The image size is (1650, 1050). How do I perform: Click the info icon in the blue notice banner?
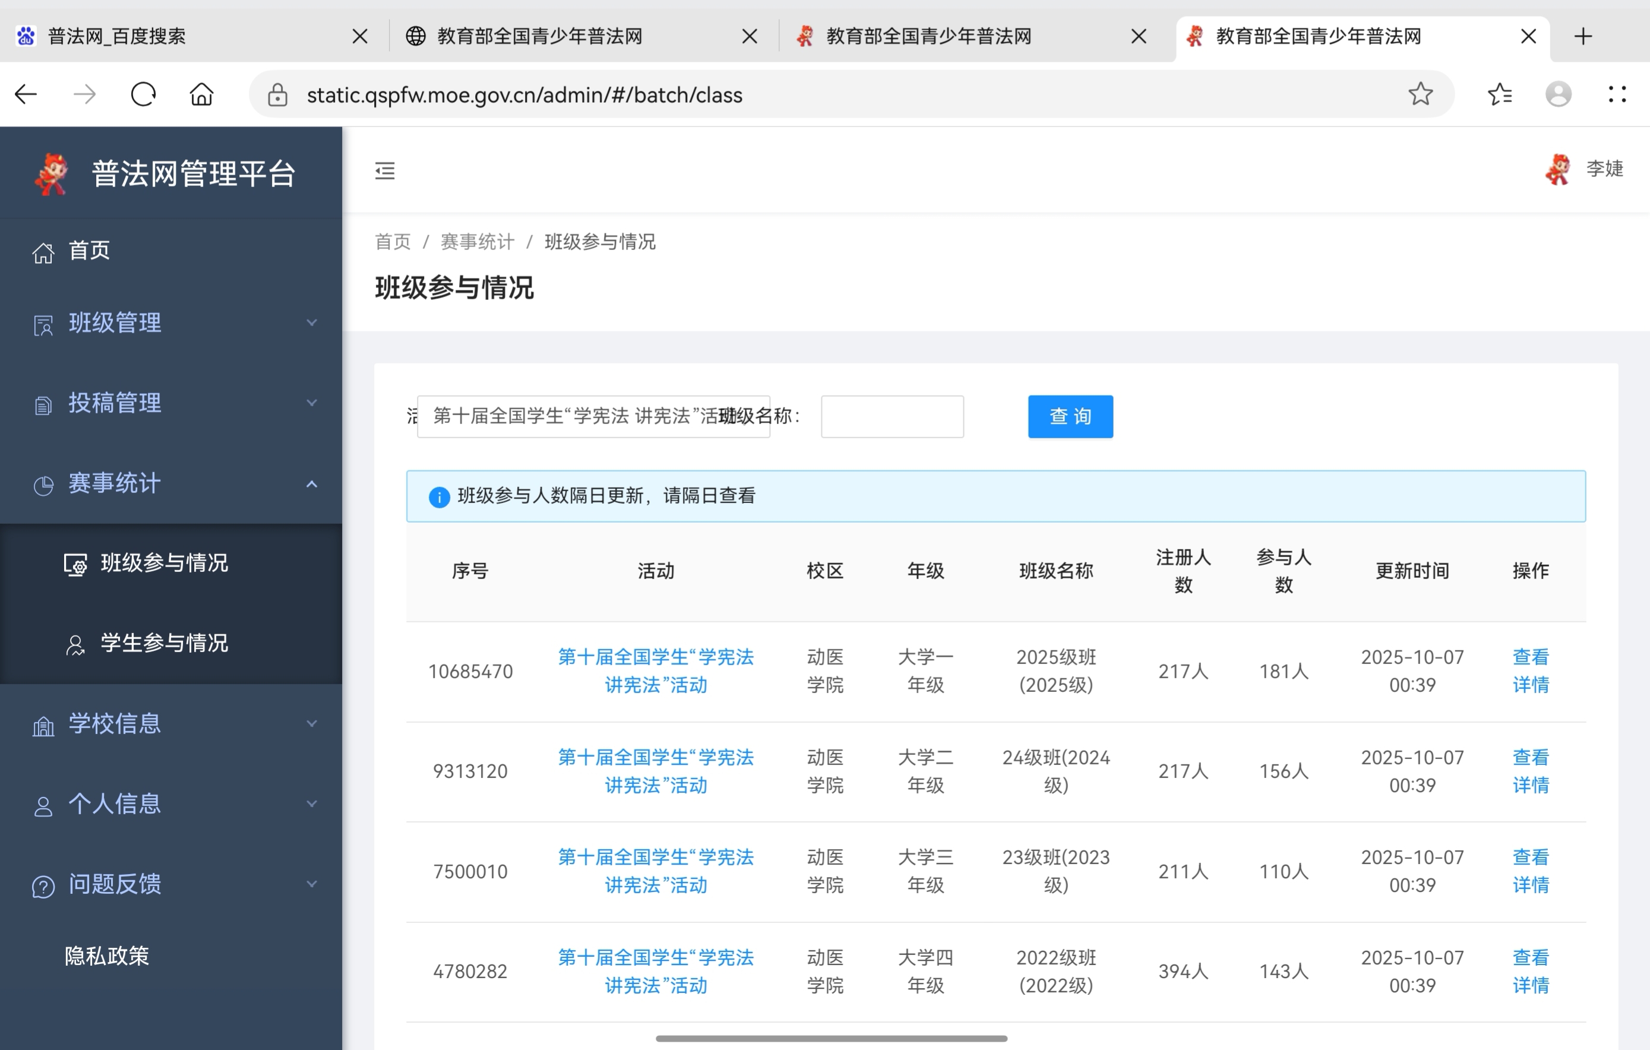tap(438, 496)
